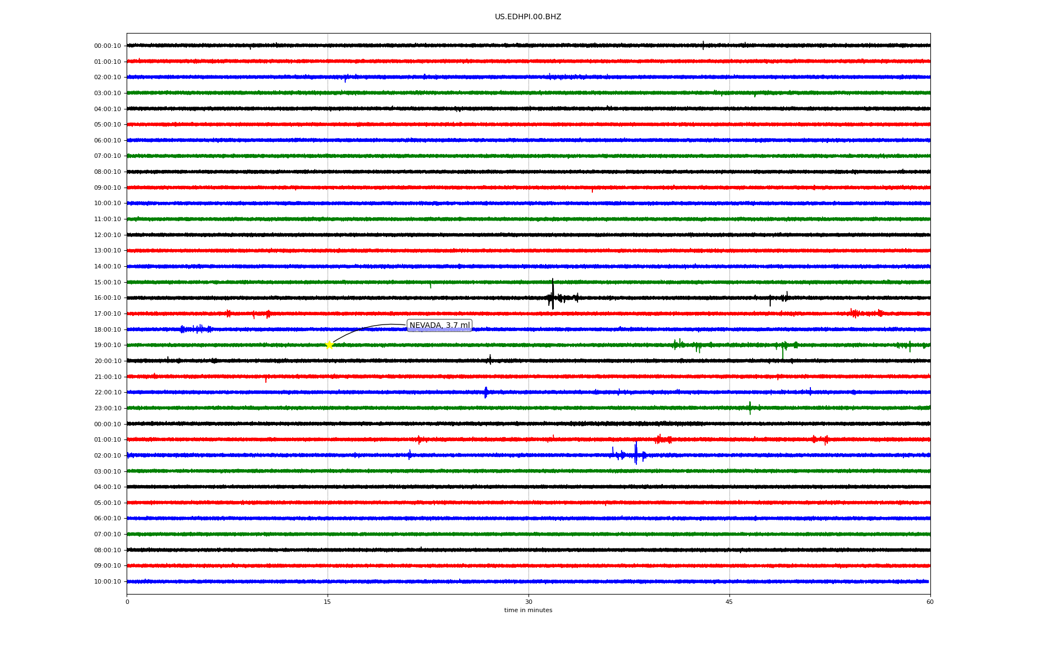Click the yellow star earthquake marker
The height and width of the screenshot is (660, 1057).
click(x=329, y=345)
